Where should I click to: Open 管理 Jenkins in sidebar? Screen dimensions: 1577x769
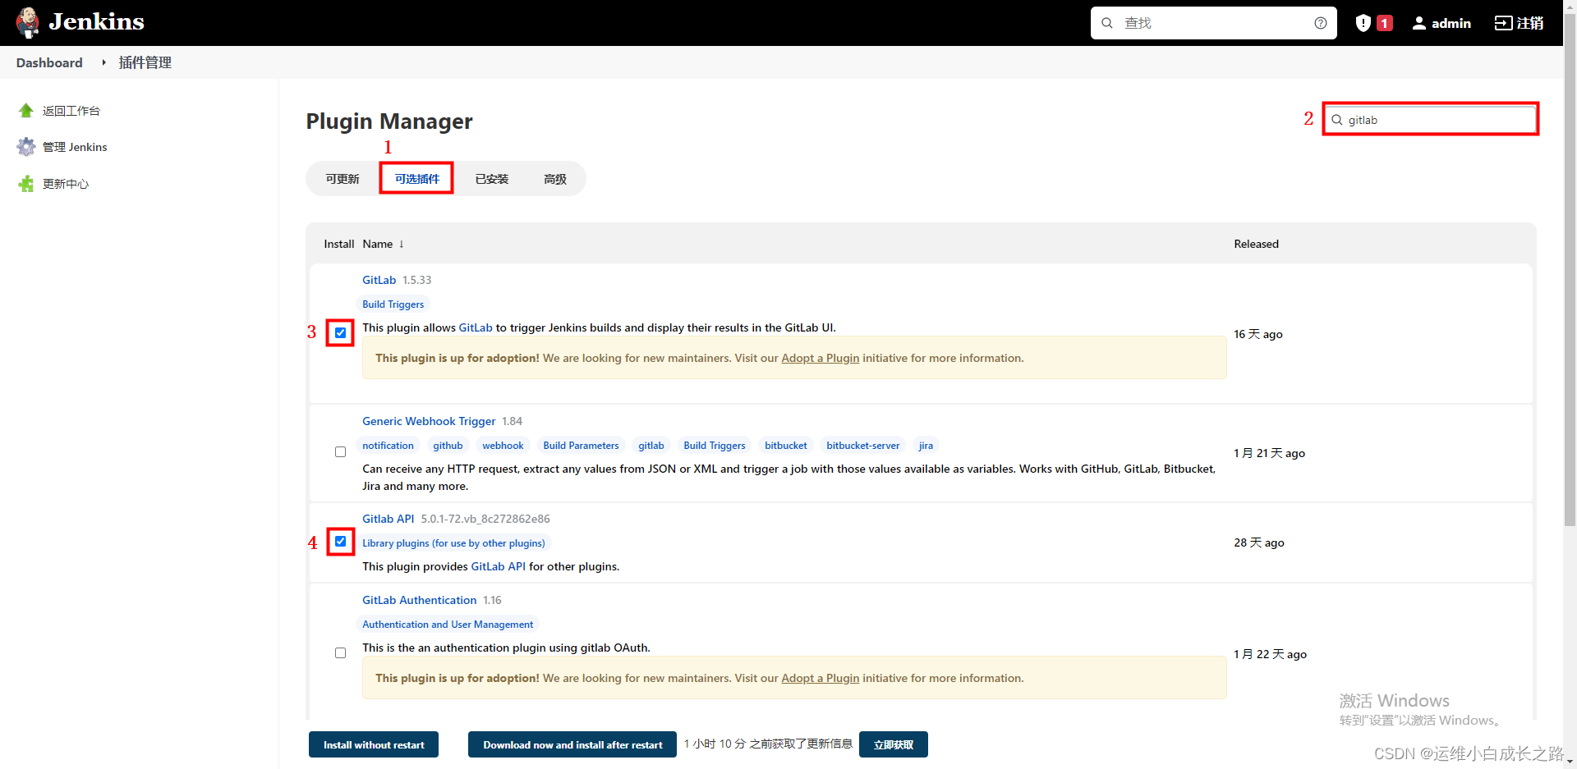point(75,147)
